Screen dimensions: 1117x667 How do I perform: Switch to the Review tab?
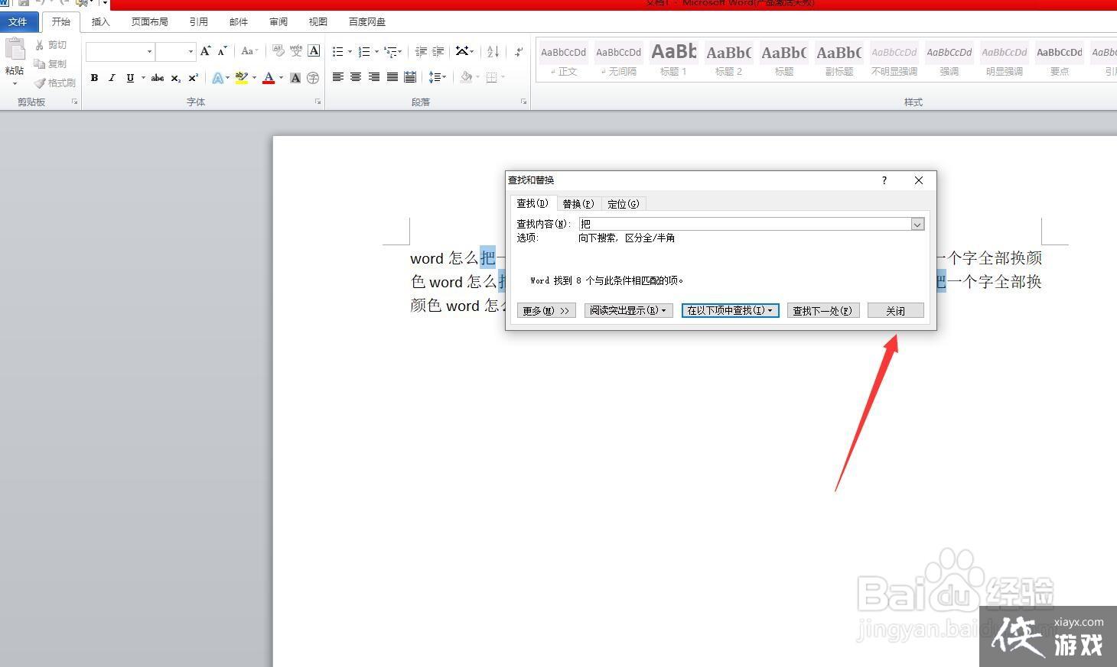click(x=278, y=21)
